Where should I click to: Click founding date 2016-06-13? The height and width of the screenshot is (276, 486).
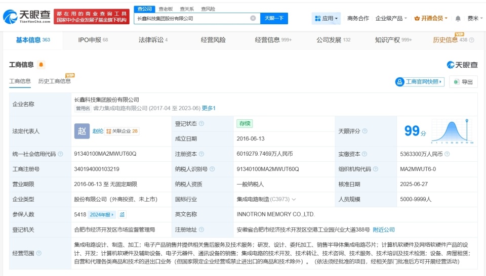click(x=251, y=139)
